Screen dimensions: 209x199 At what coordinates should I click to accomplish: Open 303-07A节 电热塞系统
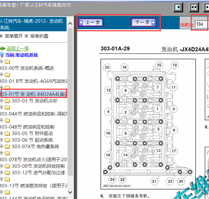coord(36,146)
